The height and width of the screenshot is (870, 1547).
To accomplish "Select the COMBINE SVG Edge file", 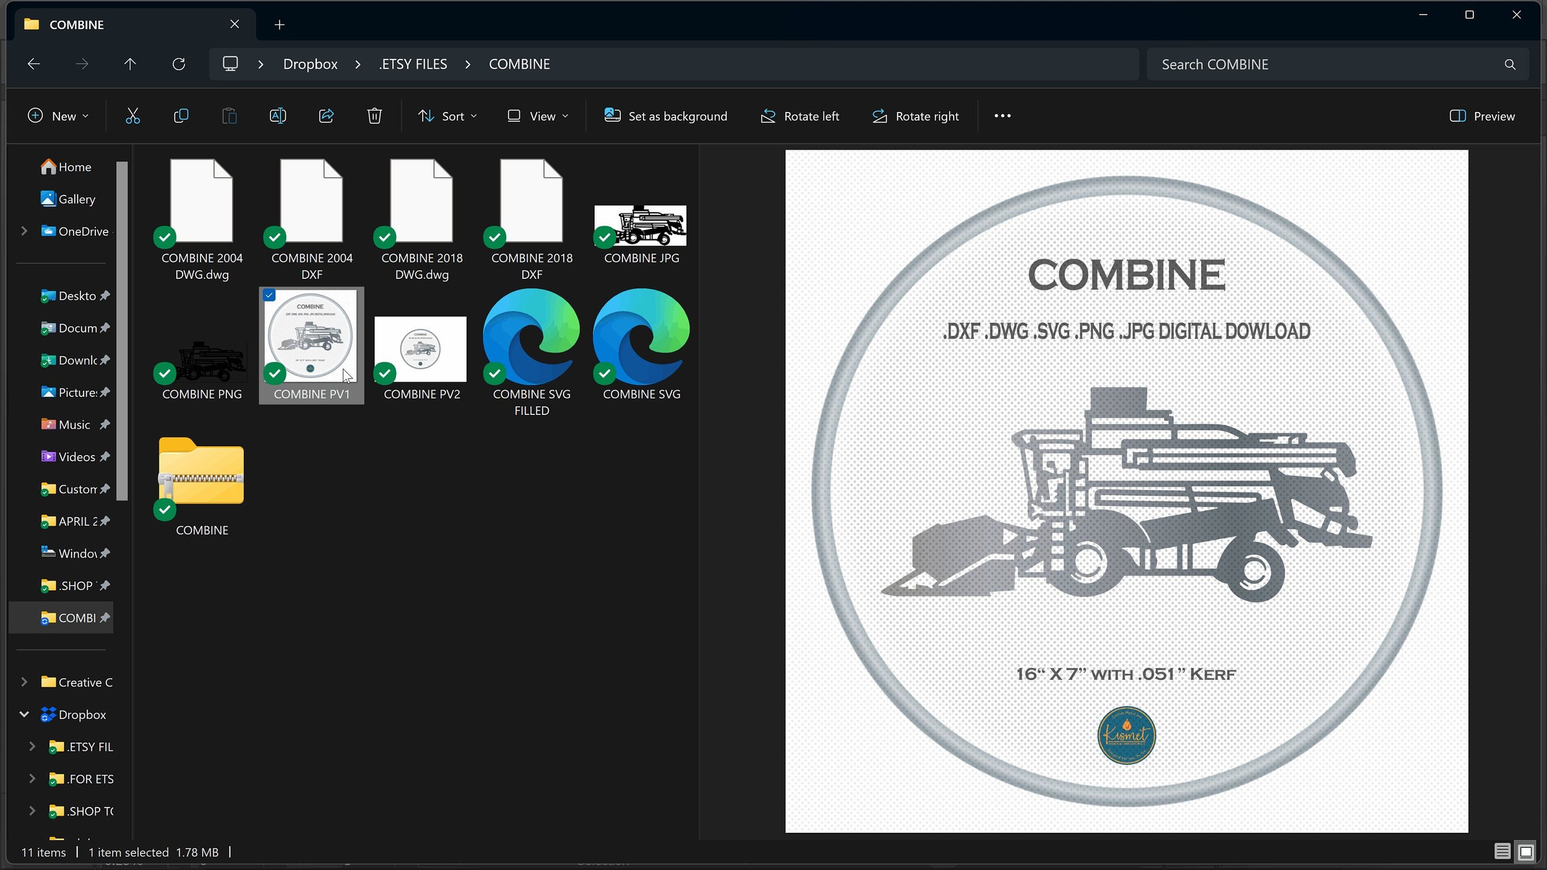I will pyautogui.click(x=641, y=345).
